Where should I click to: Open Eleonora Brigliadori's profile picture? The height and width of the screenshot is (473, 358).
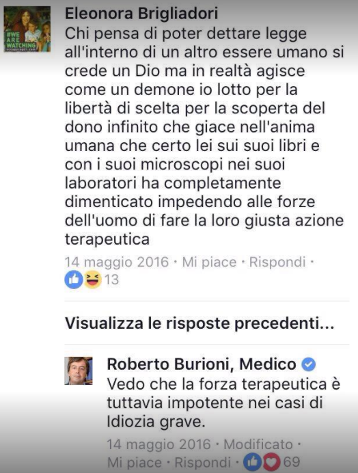pos(27,29)
